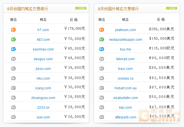Click rank 04 badge next to daoguo.com

click(x=14, y=59)
